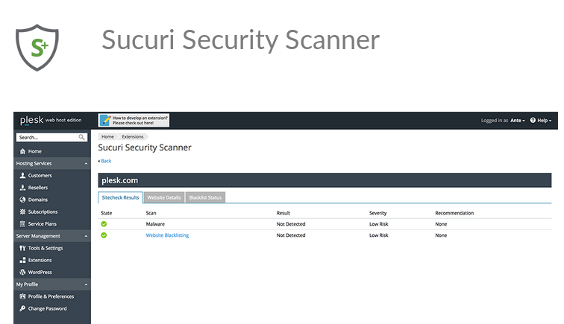Switch to Blacklist Status tab
This screenshot has width=564, height=324.
point(205,197)
